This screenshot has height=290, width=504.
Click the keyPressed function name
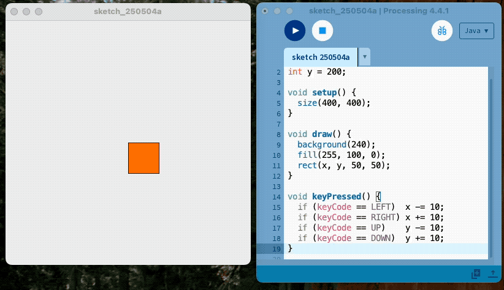click(336, 196)
